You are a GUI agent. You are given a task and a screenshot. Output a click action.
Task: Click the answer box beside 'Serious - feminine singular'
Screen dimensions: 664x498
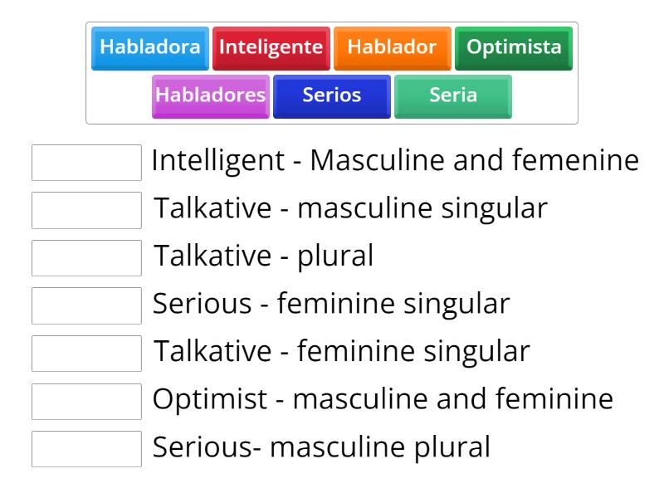tap(86, 306)
